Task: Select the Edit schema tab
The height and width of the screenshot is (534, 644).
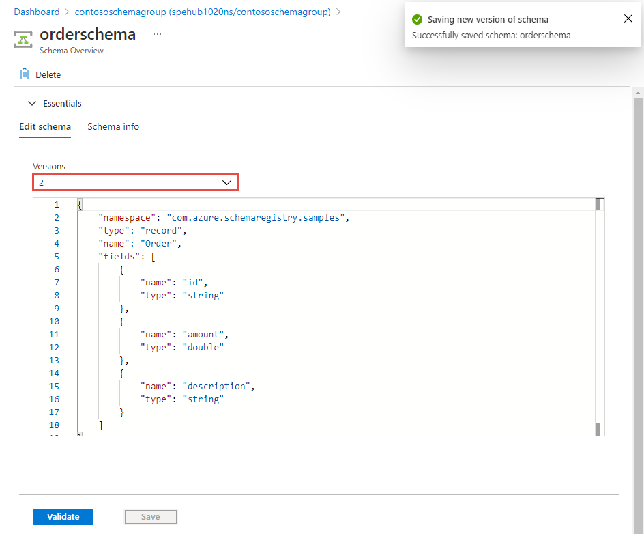Action: click(45, 126)
